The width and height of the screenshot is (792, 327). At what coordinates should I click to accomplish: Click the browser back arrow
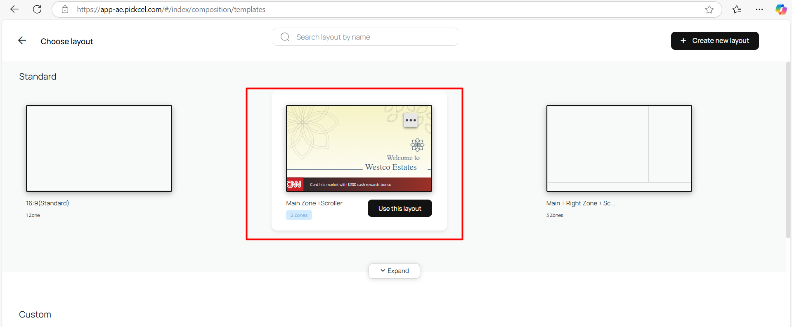[x=14, y=9]
